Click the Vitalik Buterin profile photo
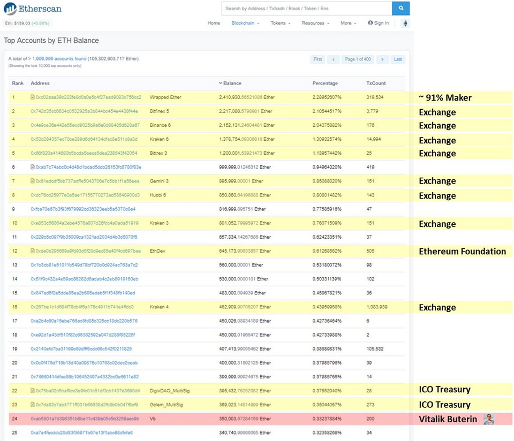 [x=489, y=419]
